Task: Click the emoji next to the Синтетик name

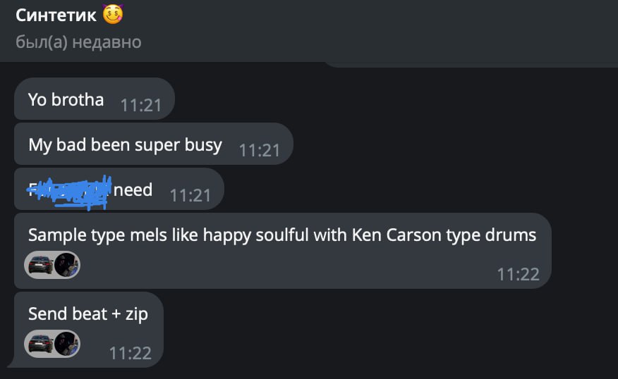Action: pos(111,13)
